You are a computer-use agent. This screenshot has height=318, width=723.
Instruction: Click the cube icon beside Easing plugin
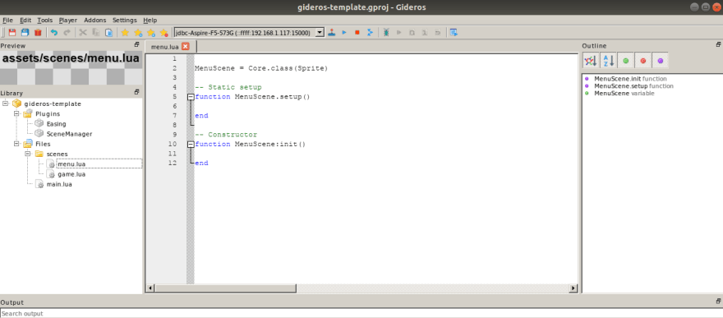[x=39, y=124]
